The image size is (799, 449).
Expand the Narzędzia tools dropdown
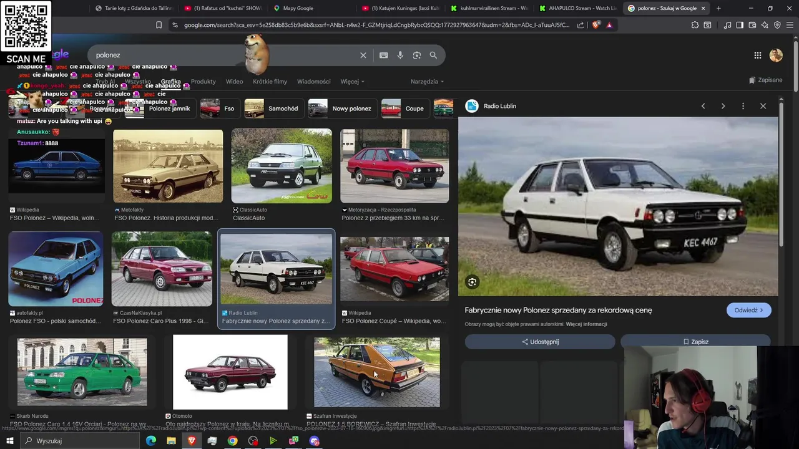pos(427,82)
